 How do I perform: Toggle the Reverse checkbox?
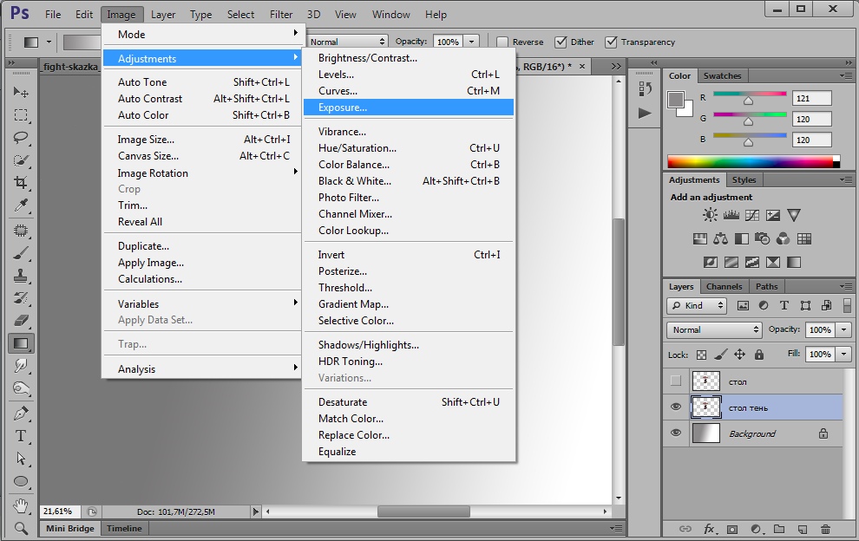coord(502,42)
